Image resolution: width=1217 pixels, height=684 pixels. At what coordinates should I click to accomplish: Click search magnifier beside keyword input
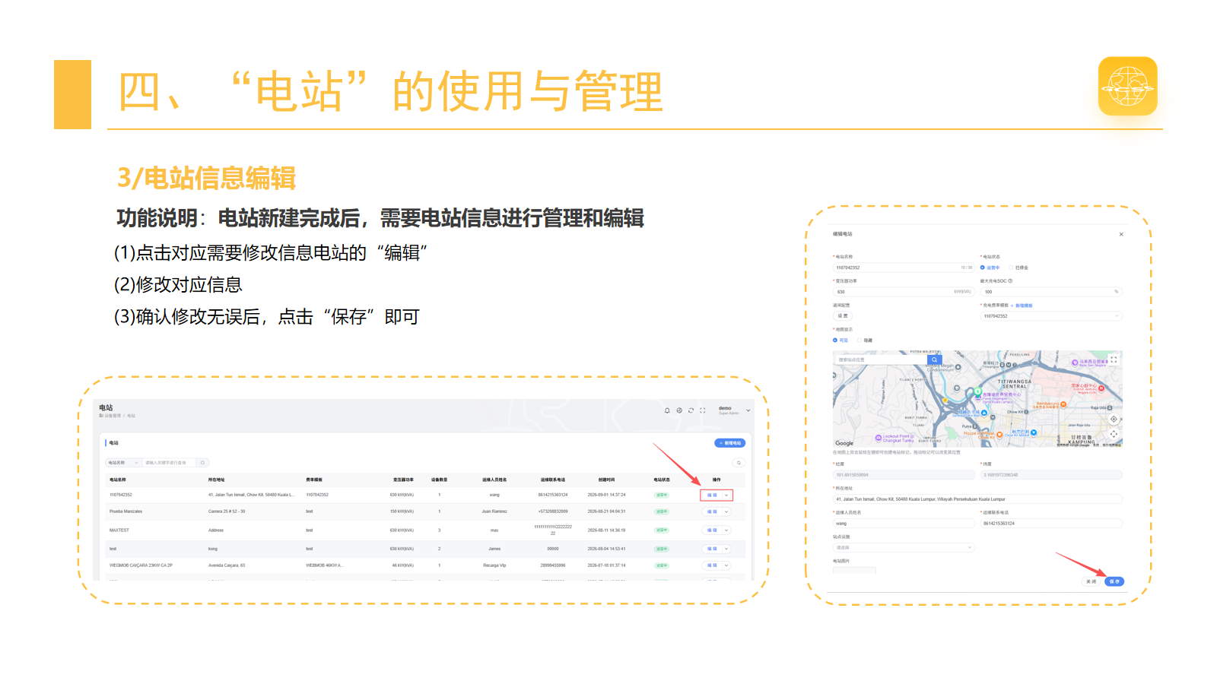tap(202, 463)
